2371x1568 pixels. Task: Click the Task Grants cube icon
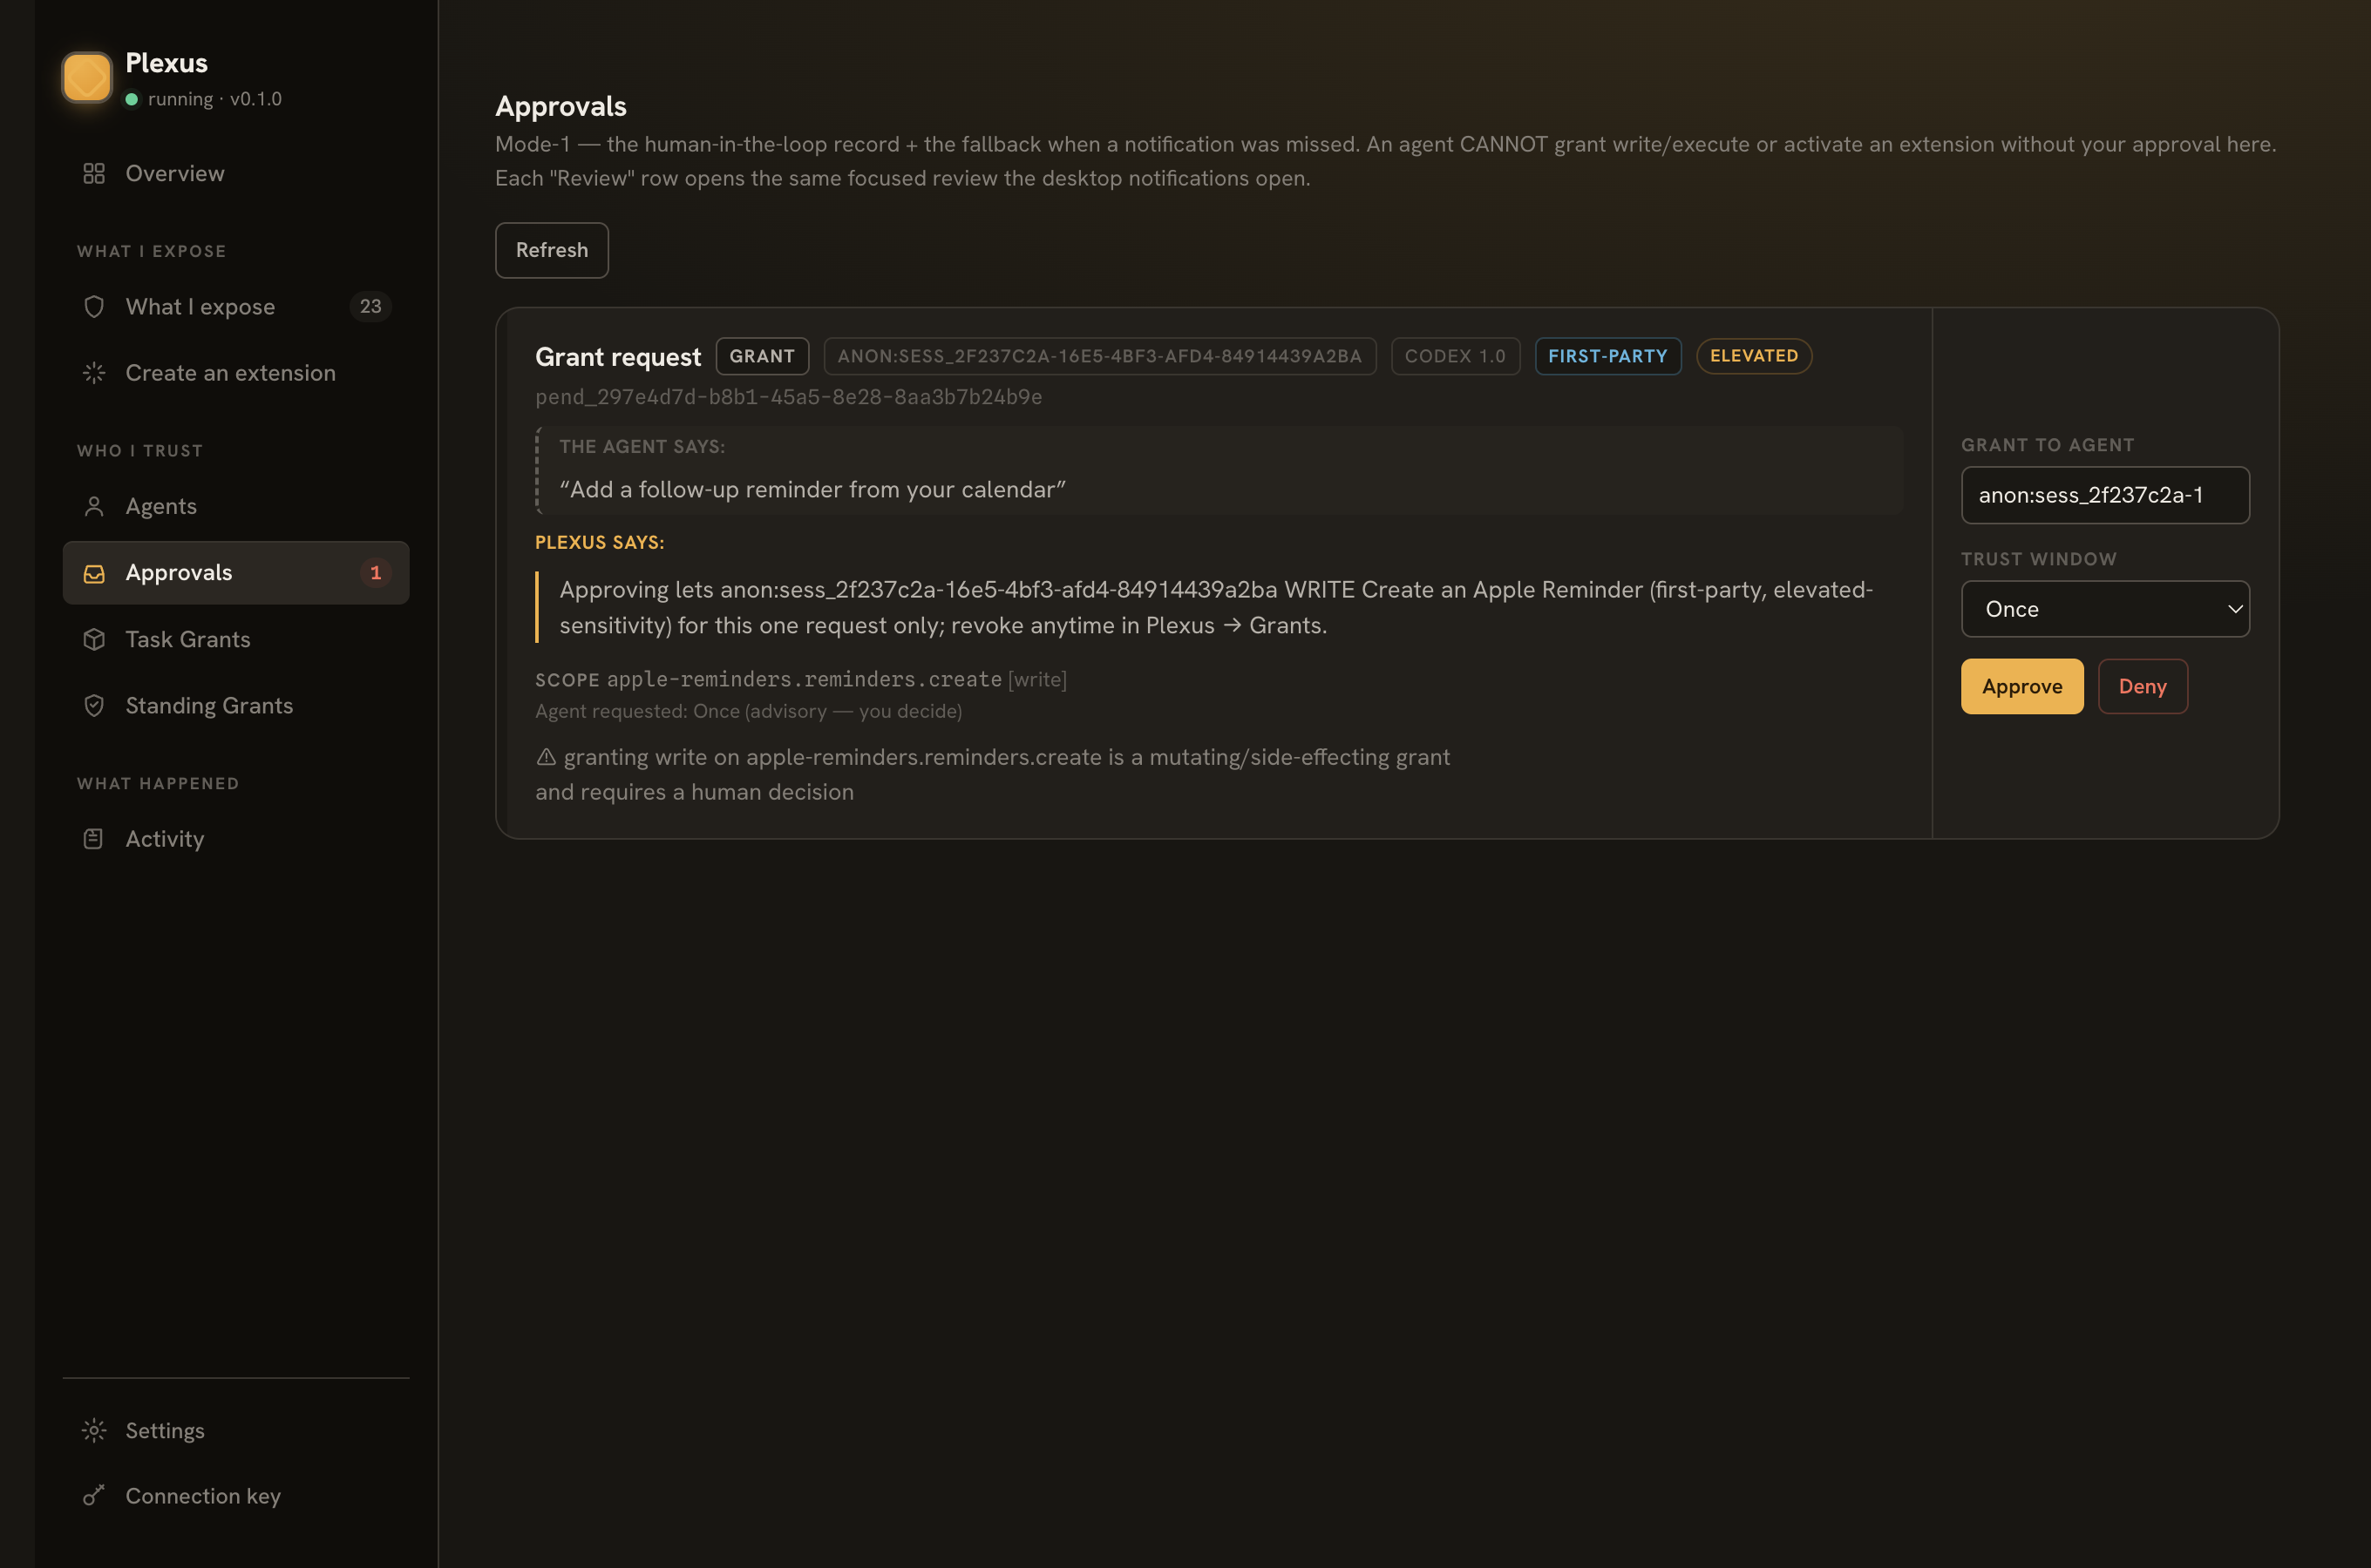tap(94, 639)
